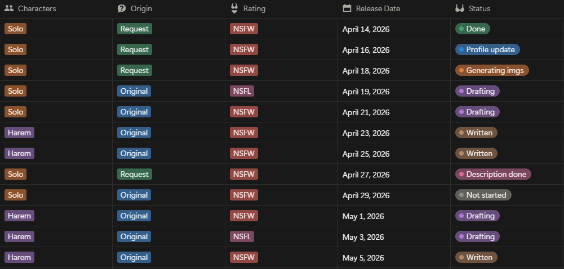The height and width of the screenshot is (269, 564).
Task: Open Written status in May 5 row
Action: [x=476, y=258]
